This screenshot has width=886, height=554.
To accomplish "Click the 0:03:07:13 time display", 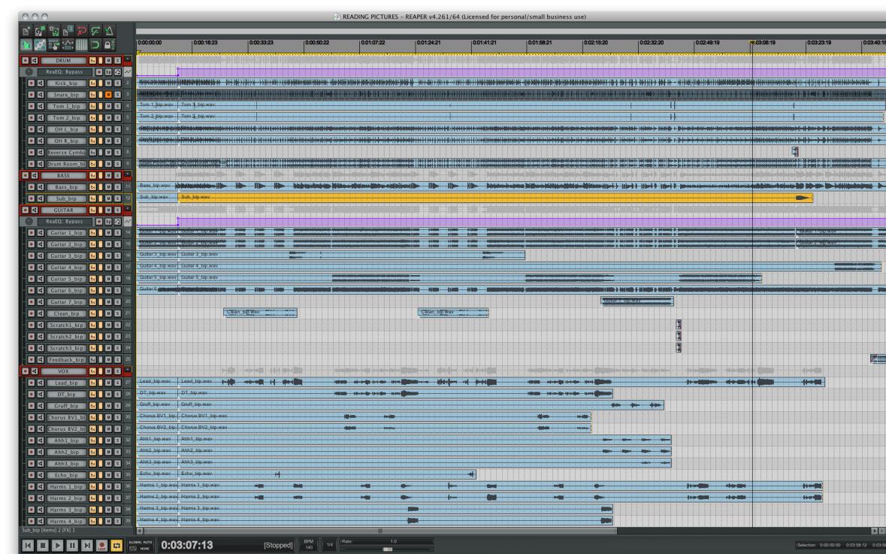I will (x=187, y=545).
